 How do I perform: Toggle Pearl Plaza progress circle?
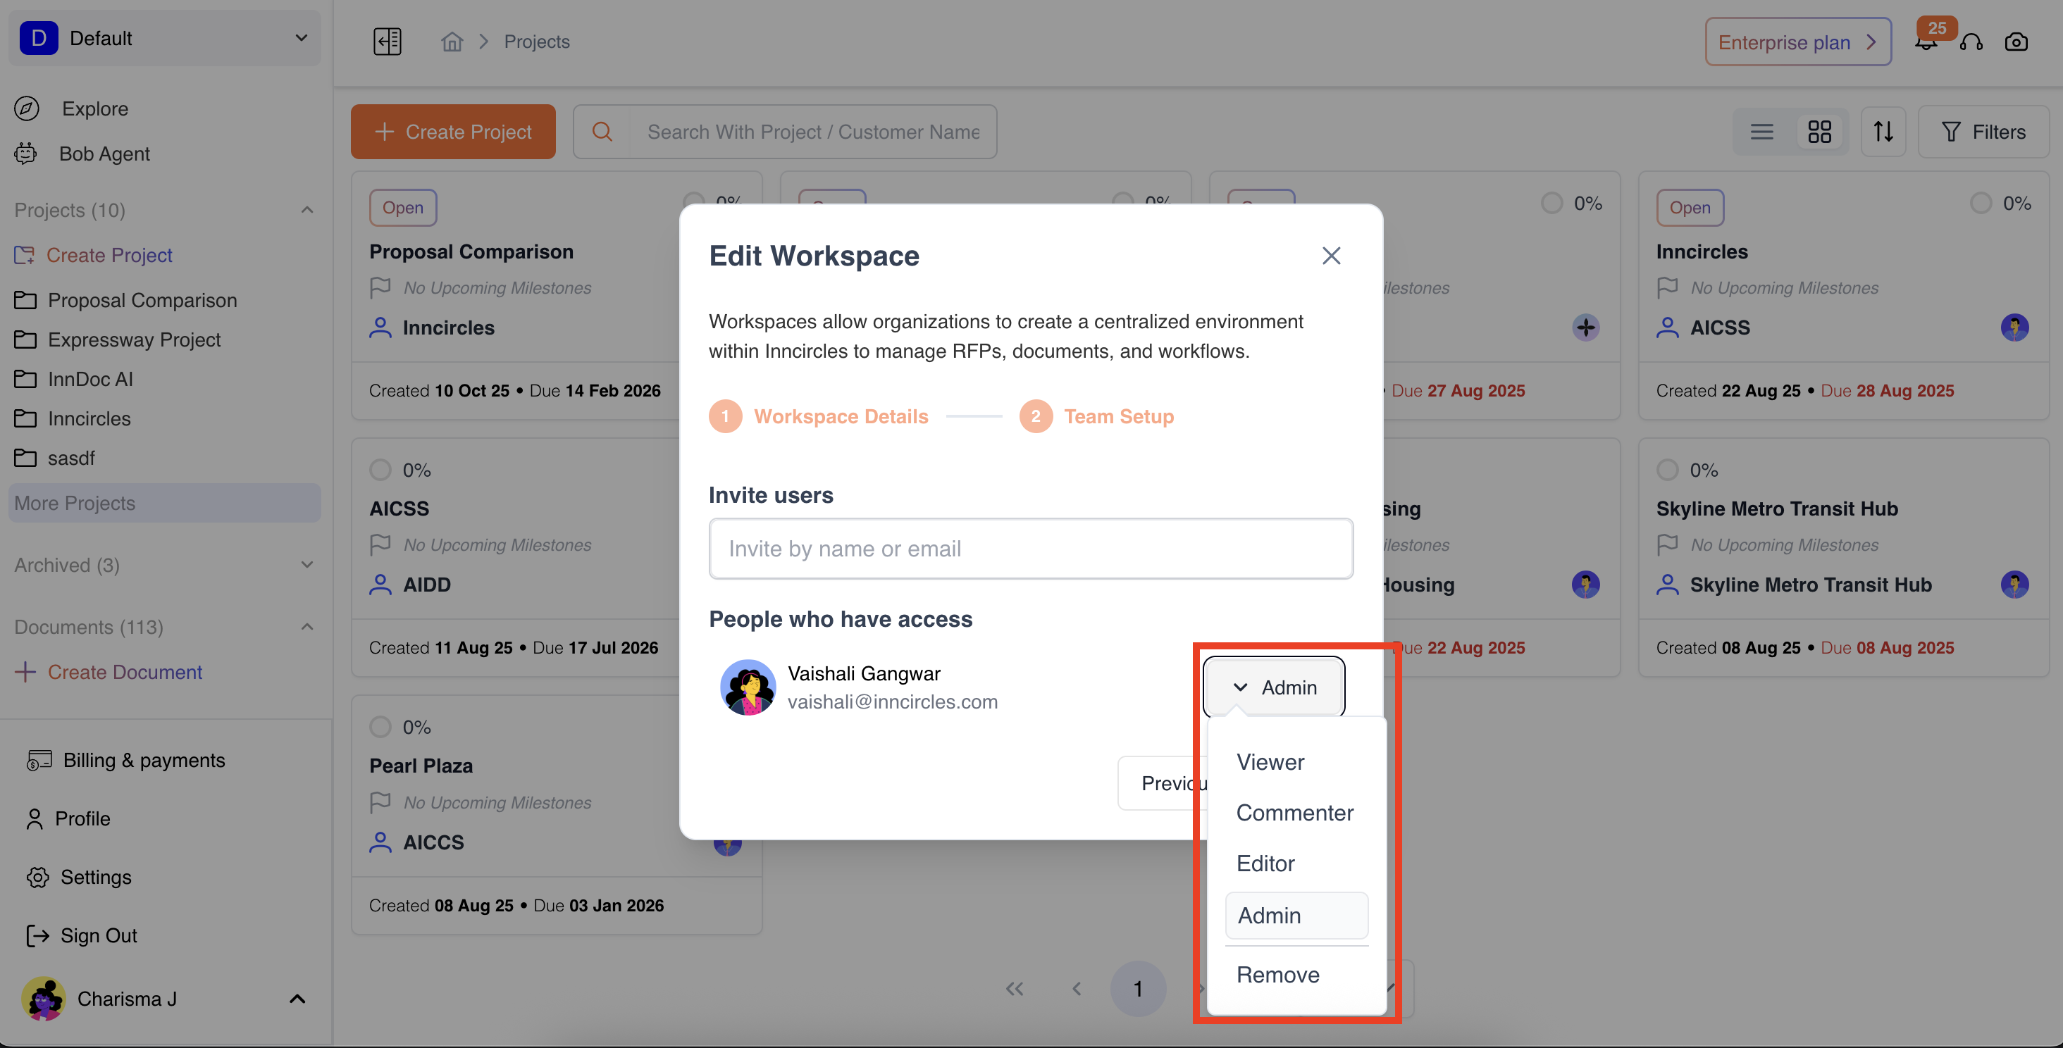tap(380, 727)
